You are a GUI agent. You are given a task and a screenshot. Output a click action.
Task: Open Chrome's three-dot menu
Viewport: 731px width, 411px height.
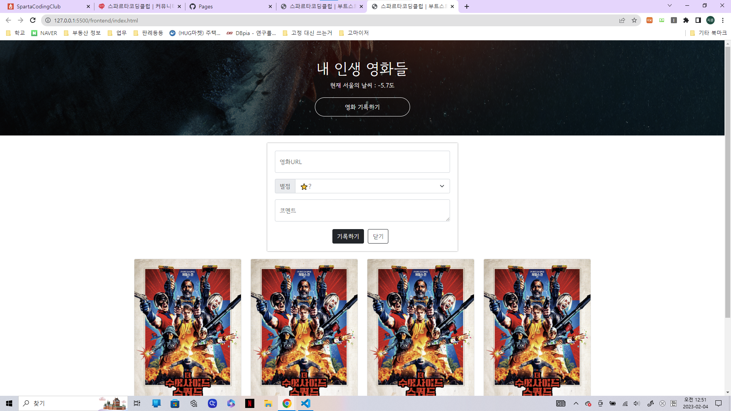(x=723, y=20)
